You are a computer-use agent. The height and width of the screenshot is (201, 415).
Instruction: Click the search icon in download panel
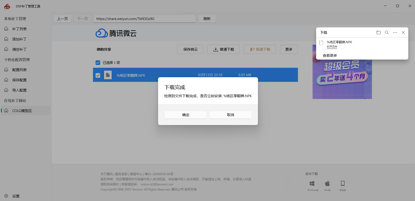coord(387,32)
